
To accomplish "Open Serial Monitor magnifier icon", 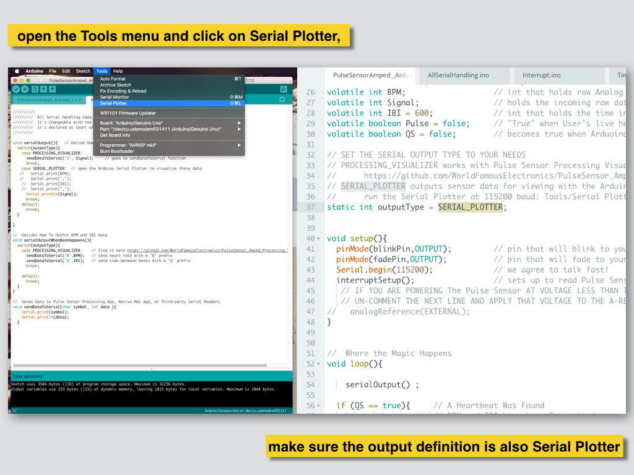I will pos(284,89).
